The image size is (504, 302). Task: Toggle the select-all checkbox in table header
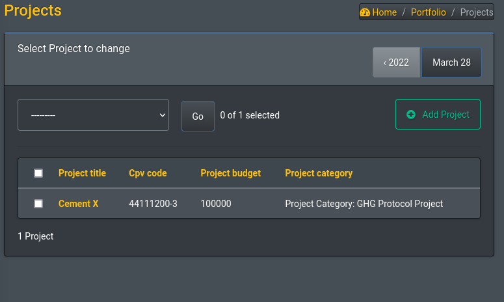[38, 173]
